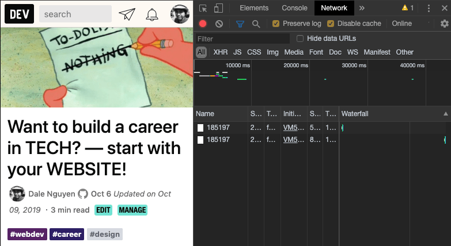
Task: Select the All filter type
Action: point(202,52)
